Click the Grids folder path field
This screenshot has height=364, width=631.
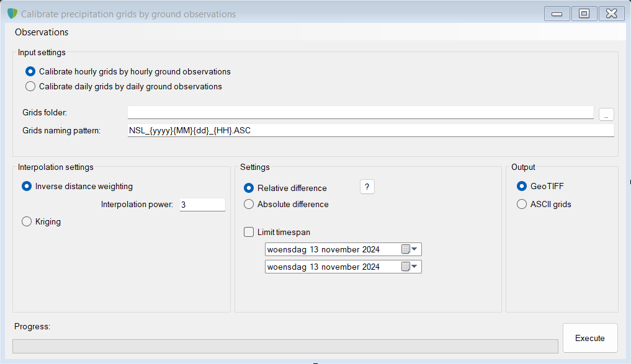[x=360, y=112]
